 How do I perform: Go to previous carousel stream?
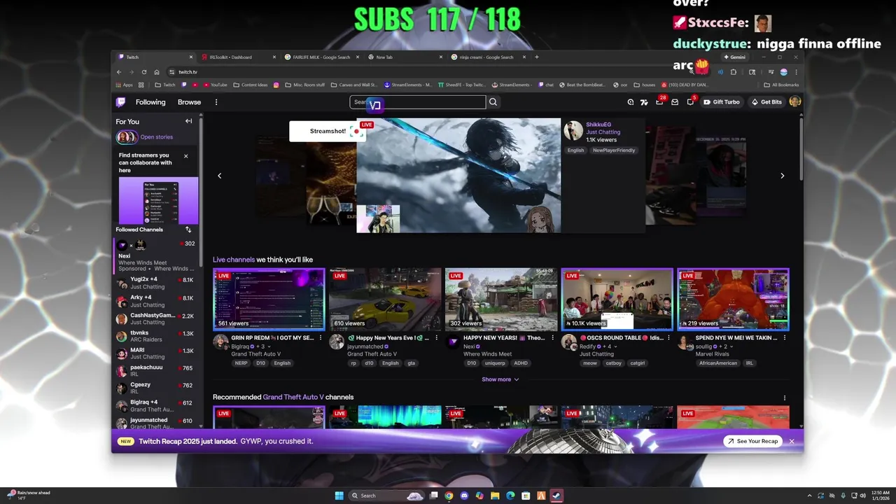(219, 176)
